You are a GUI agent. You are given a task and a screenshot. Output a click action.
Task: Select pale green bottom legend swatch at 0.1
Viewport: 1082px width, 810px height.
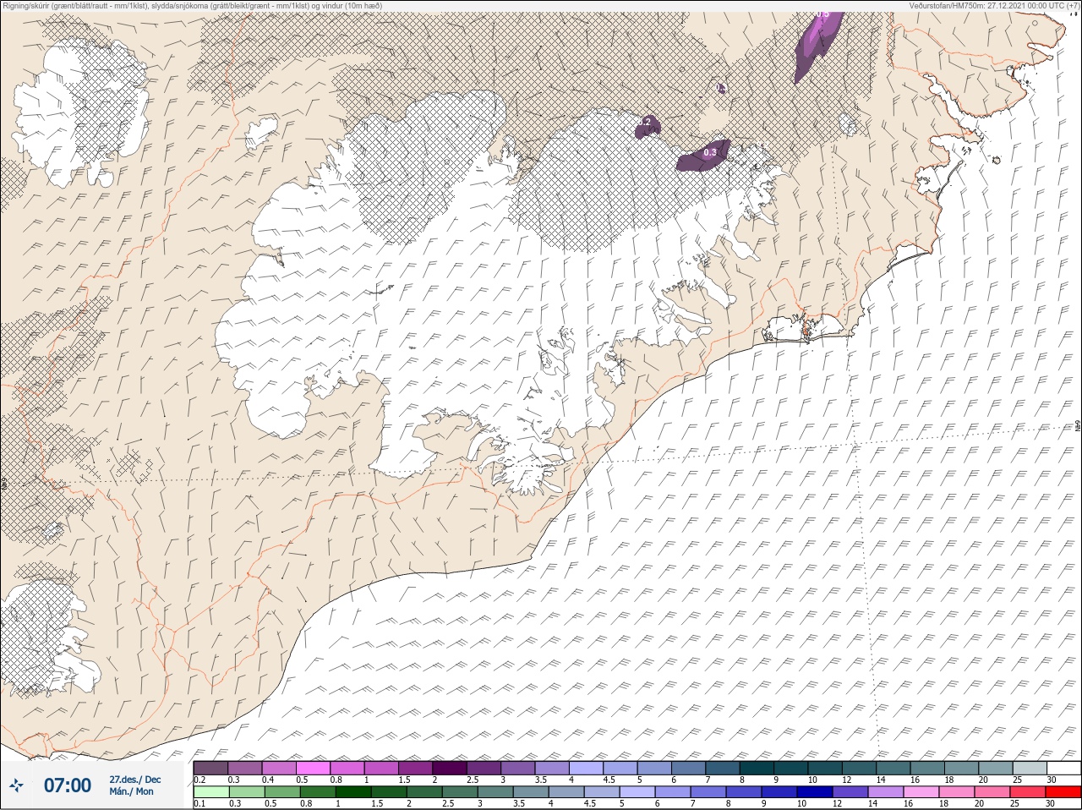point(210,792)
